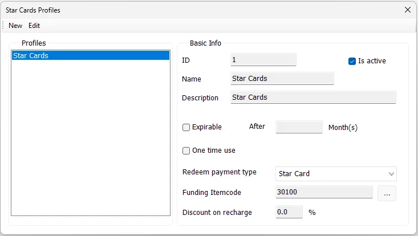Click the Funding Itemcode label
This screenshot has width=418, height=236.
212,192
